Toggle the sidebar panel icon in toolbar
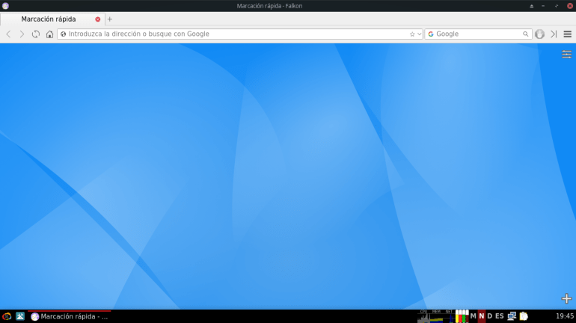The image size is (576, 323). pos(554,34)
